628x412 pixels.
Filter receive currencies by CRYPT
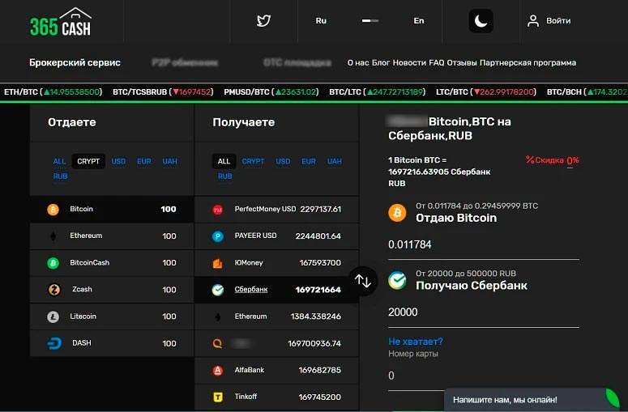[253, 161]
